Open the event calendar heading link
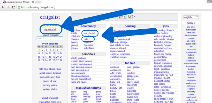 tap(50, 44)
